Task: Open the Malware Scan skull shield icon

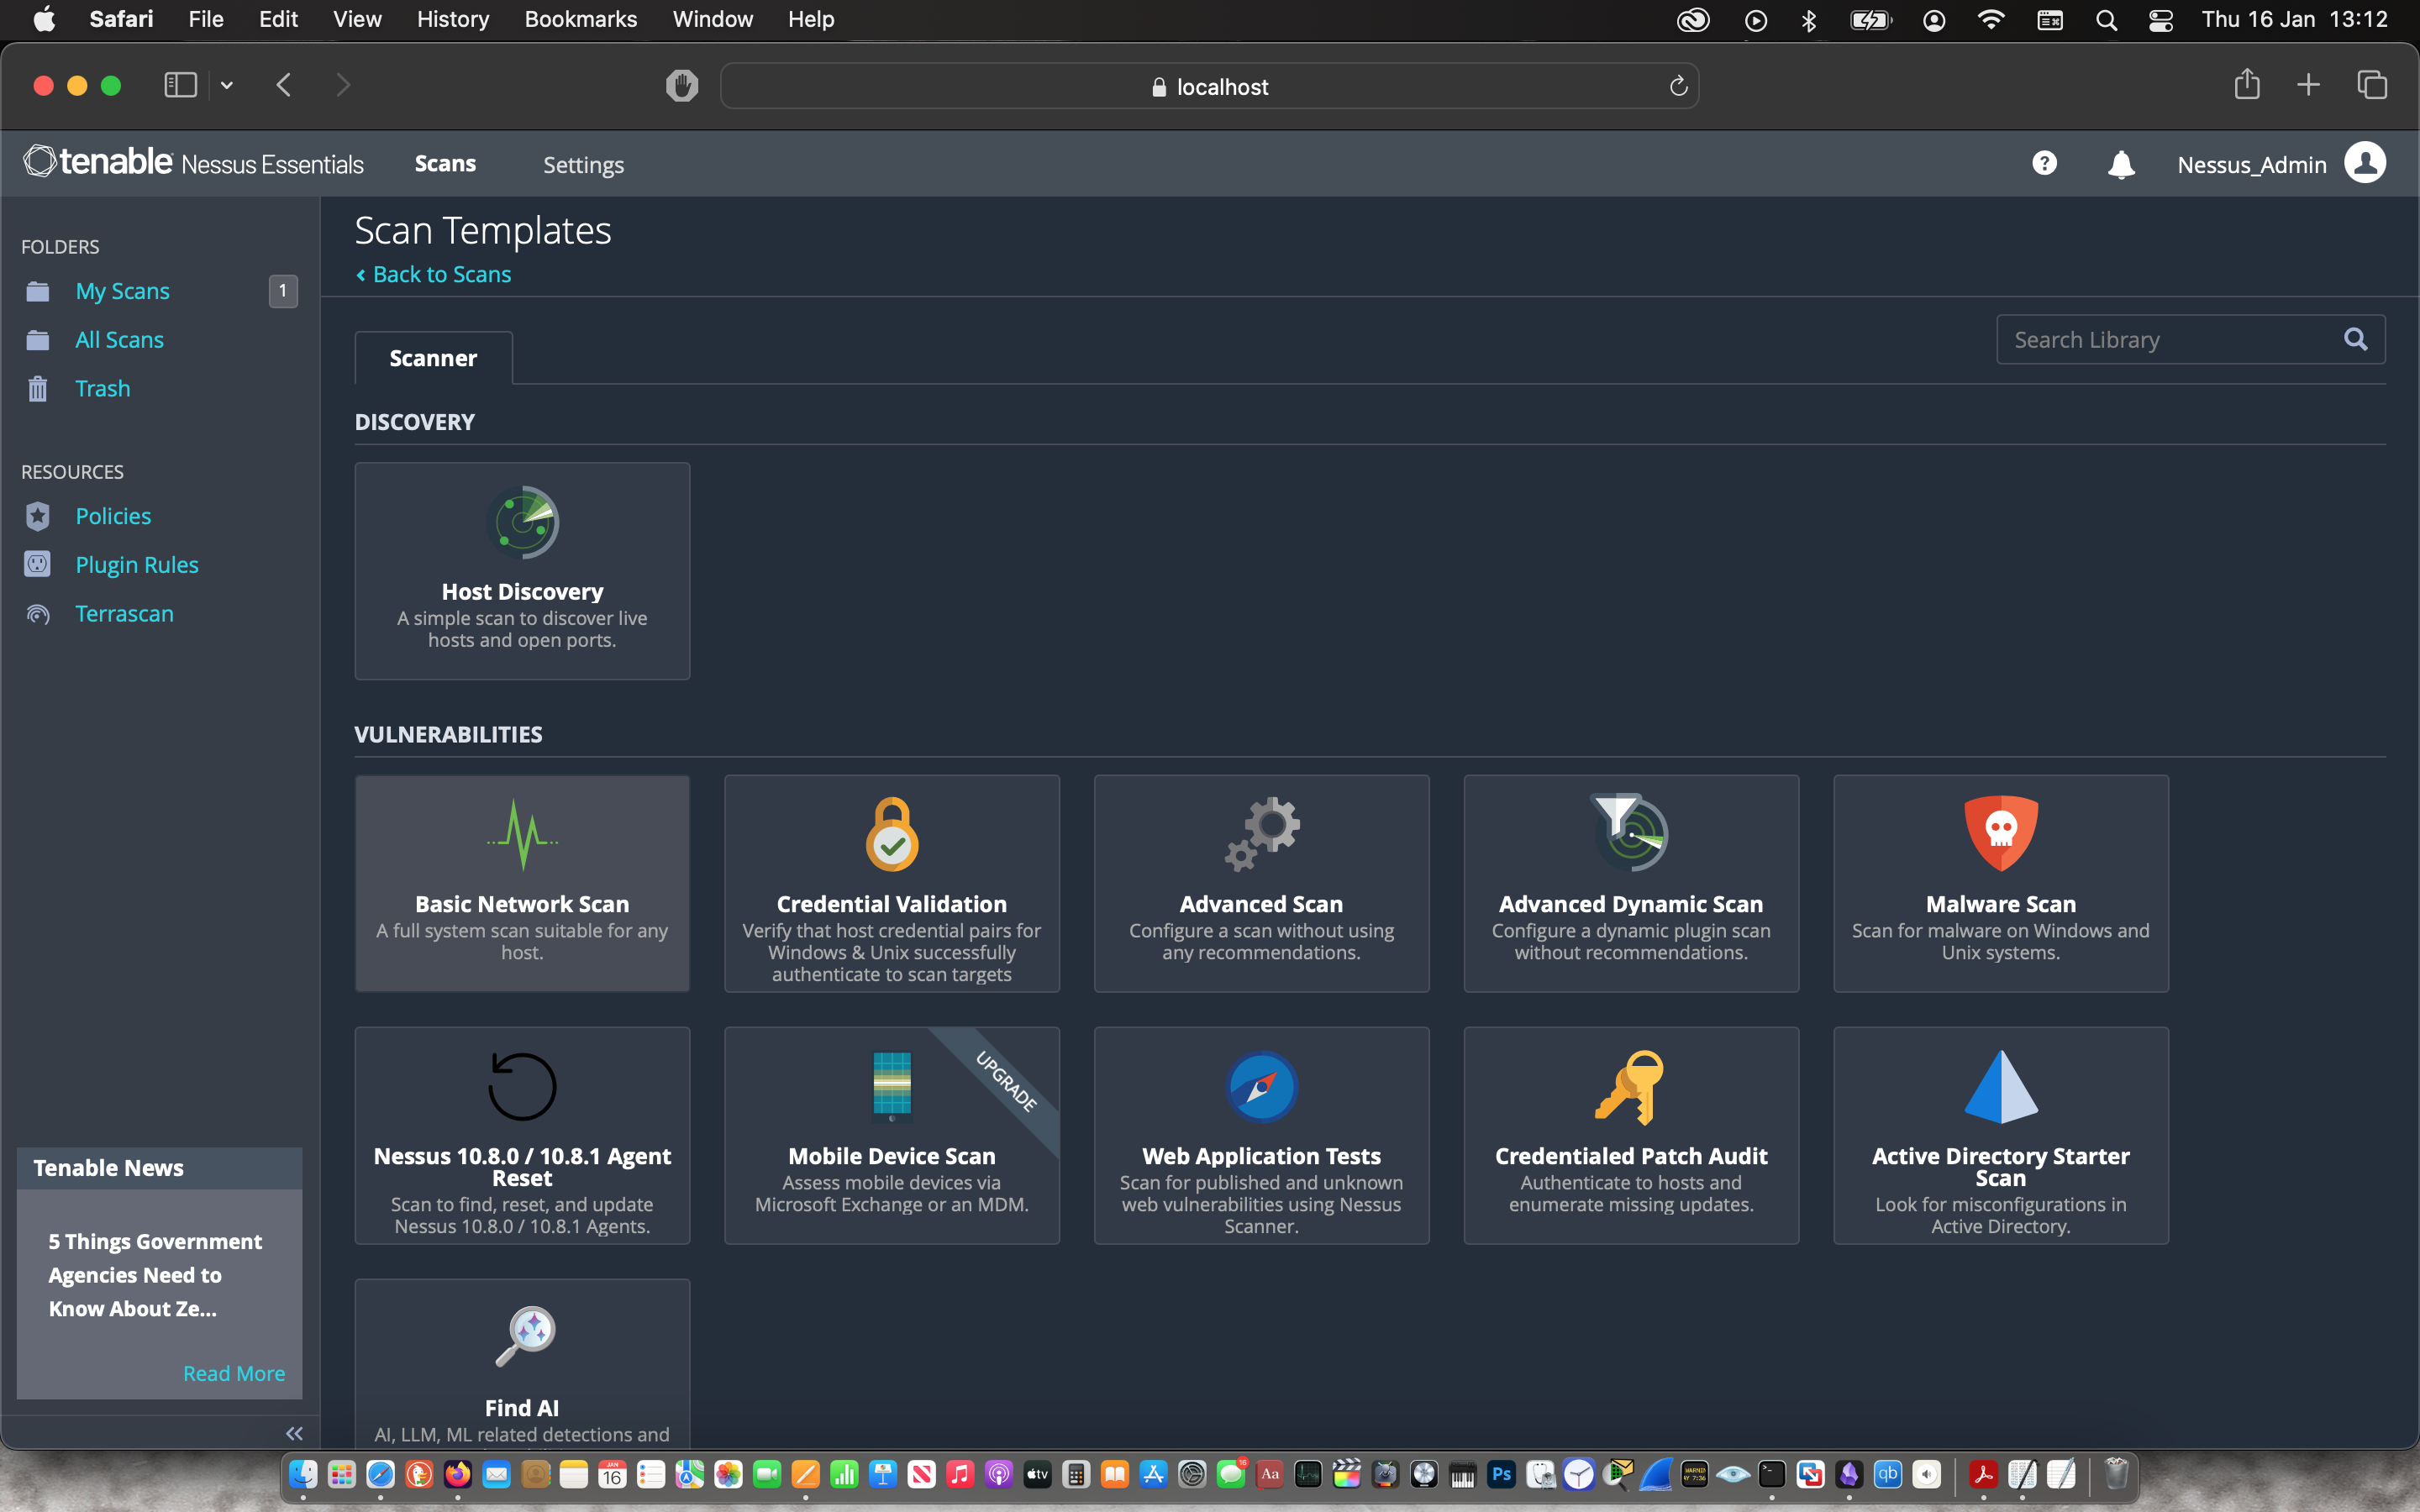Action: coord(2000,833)
